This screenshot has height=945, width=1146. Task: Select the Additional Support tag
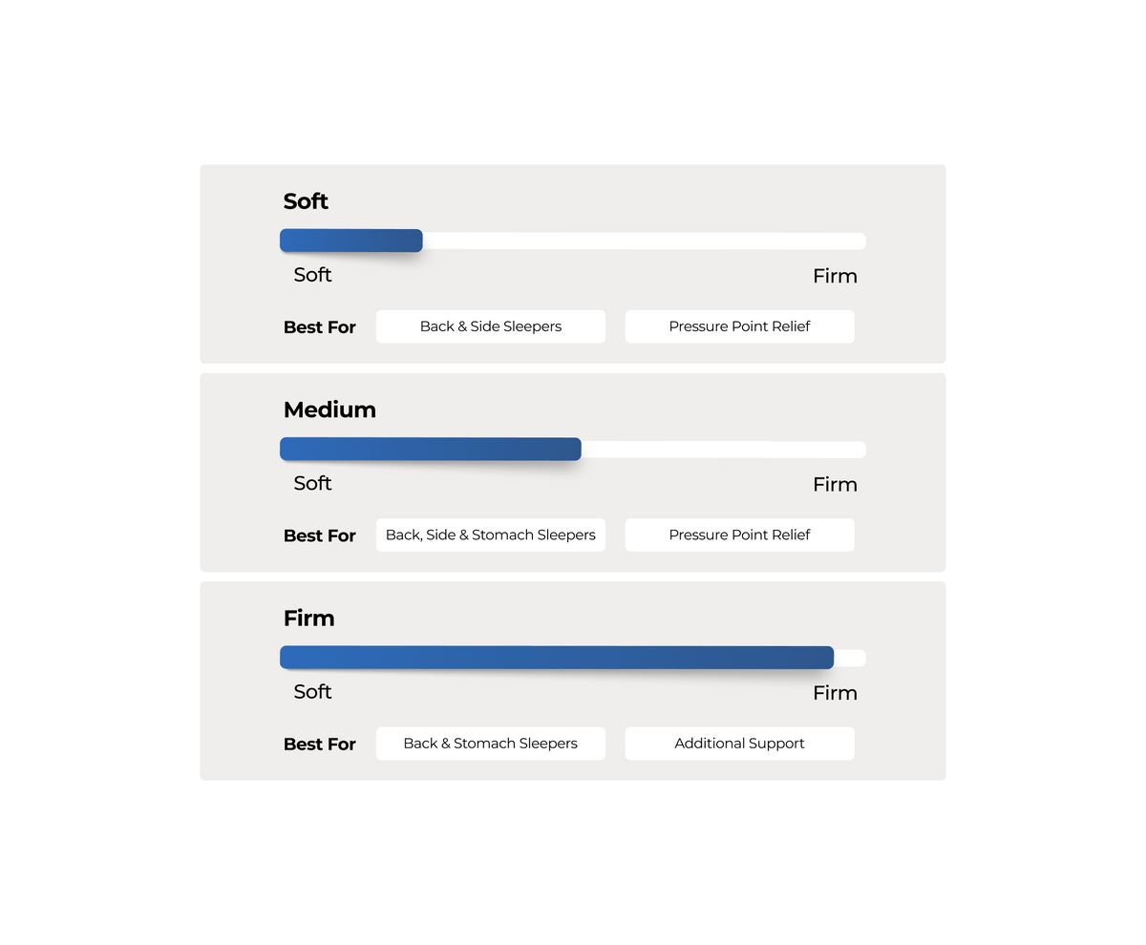click(x=740, y=744)
